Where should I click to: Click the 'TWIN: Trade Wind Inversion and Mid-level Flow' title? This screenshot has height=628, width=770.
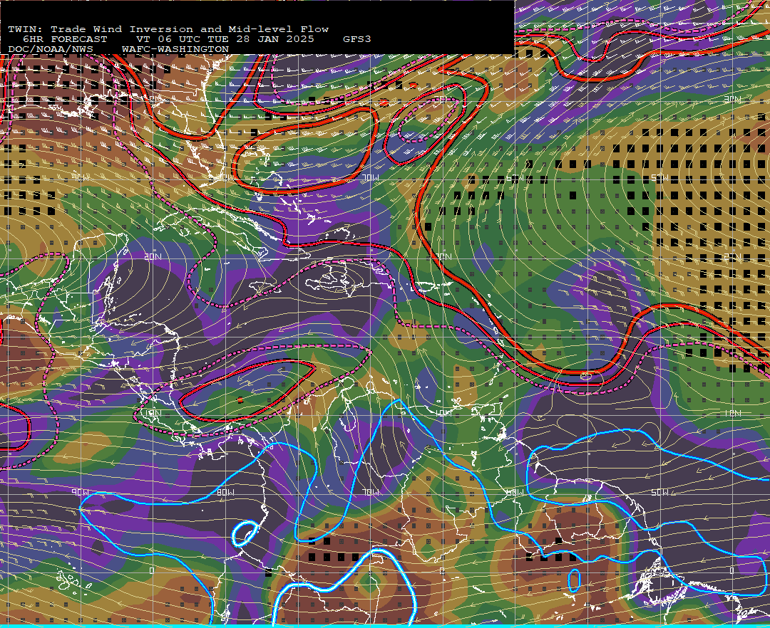(168, 29)
